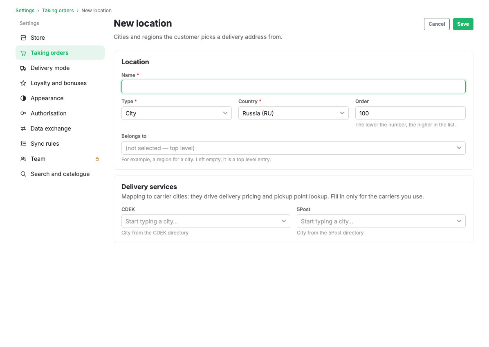The height and width of the screenshot is (347, 489).
Task: Click the hint 'City from the 5Post directory'
Action: (330, 233)
